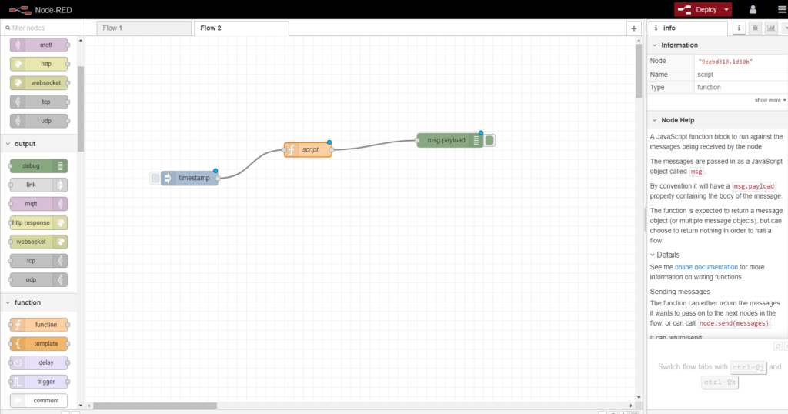Open the info sidebar tab
Screen dimensions: 788x414
pos(688,28)
